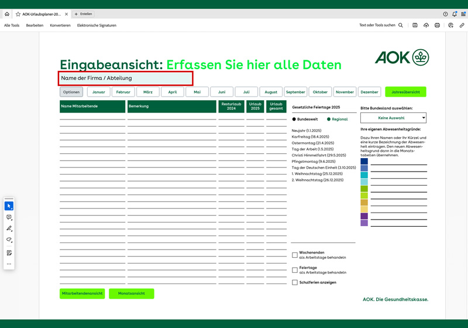Switch to the August tab
The height and width of the screenshot is (328, 468).
pos(271,92)
